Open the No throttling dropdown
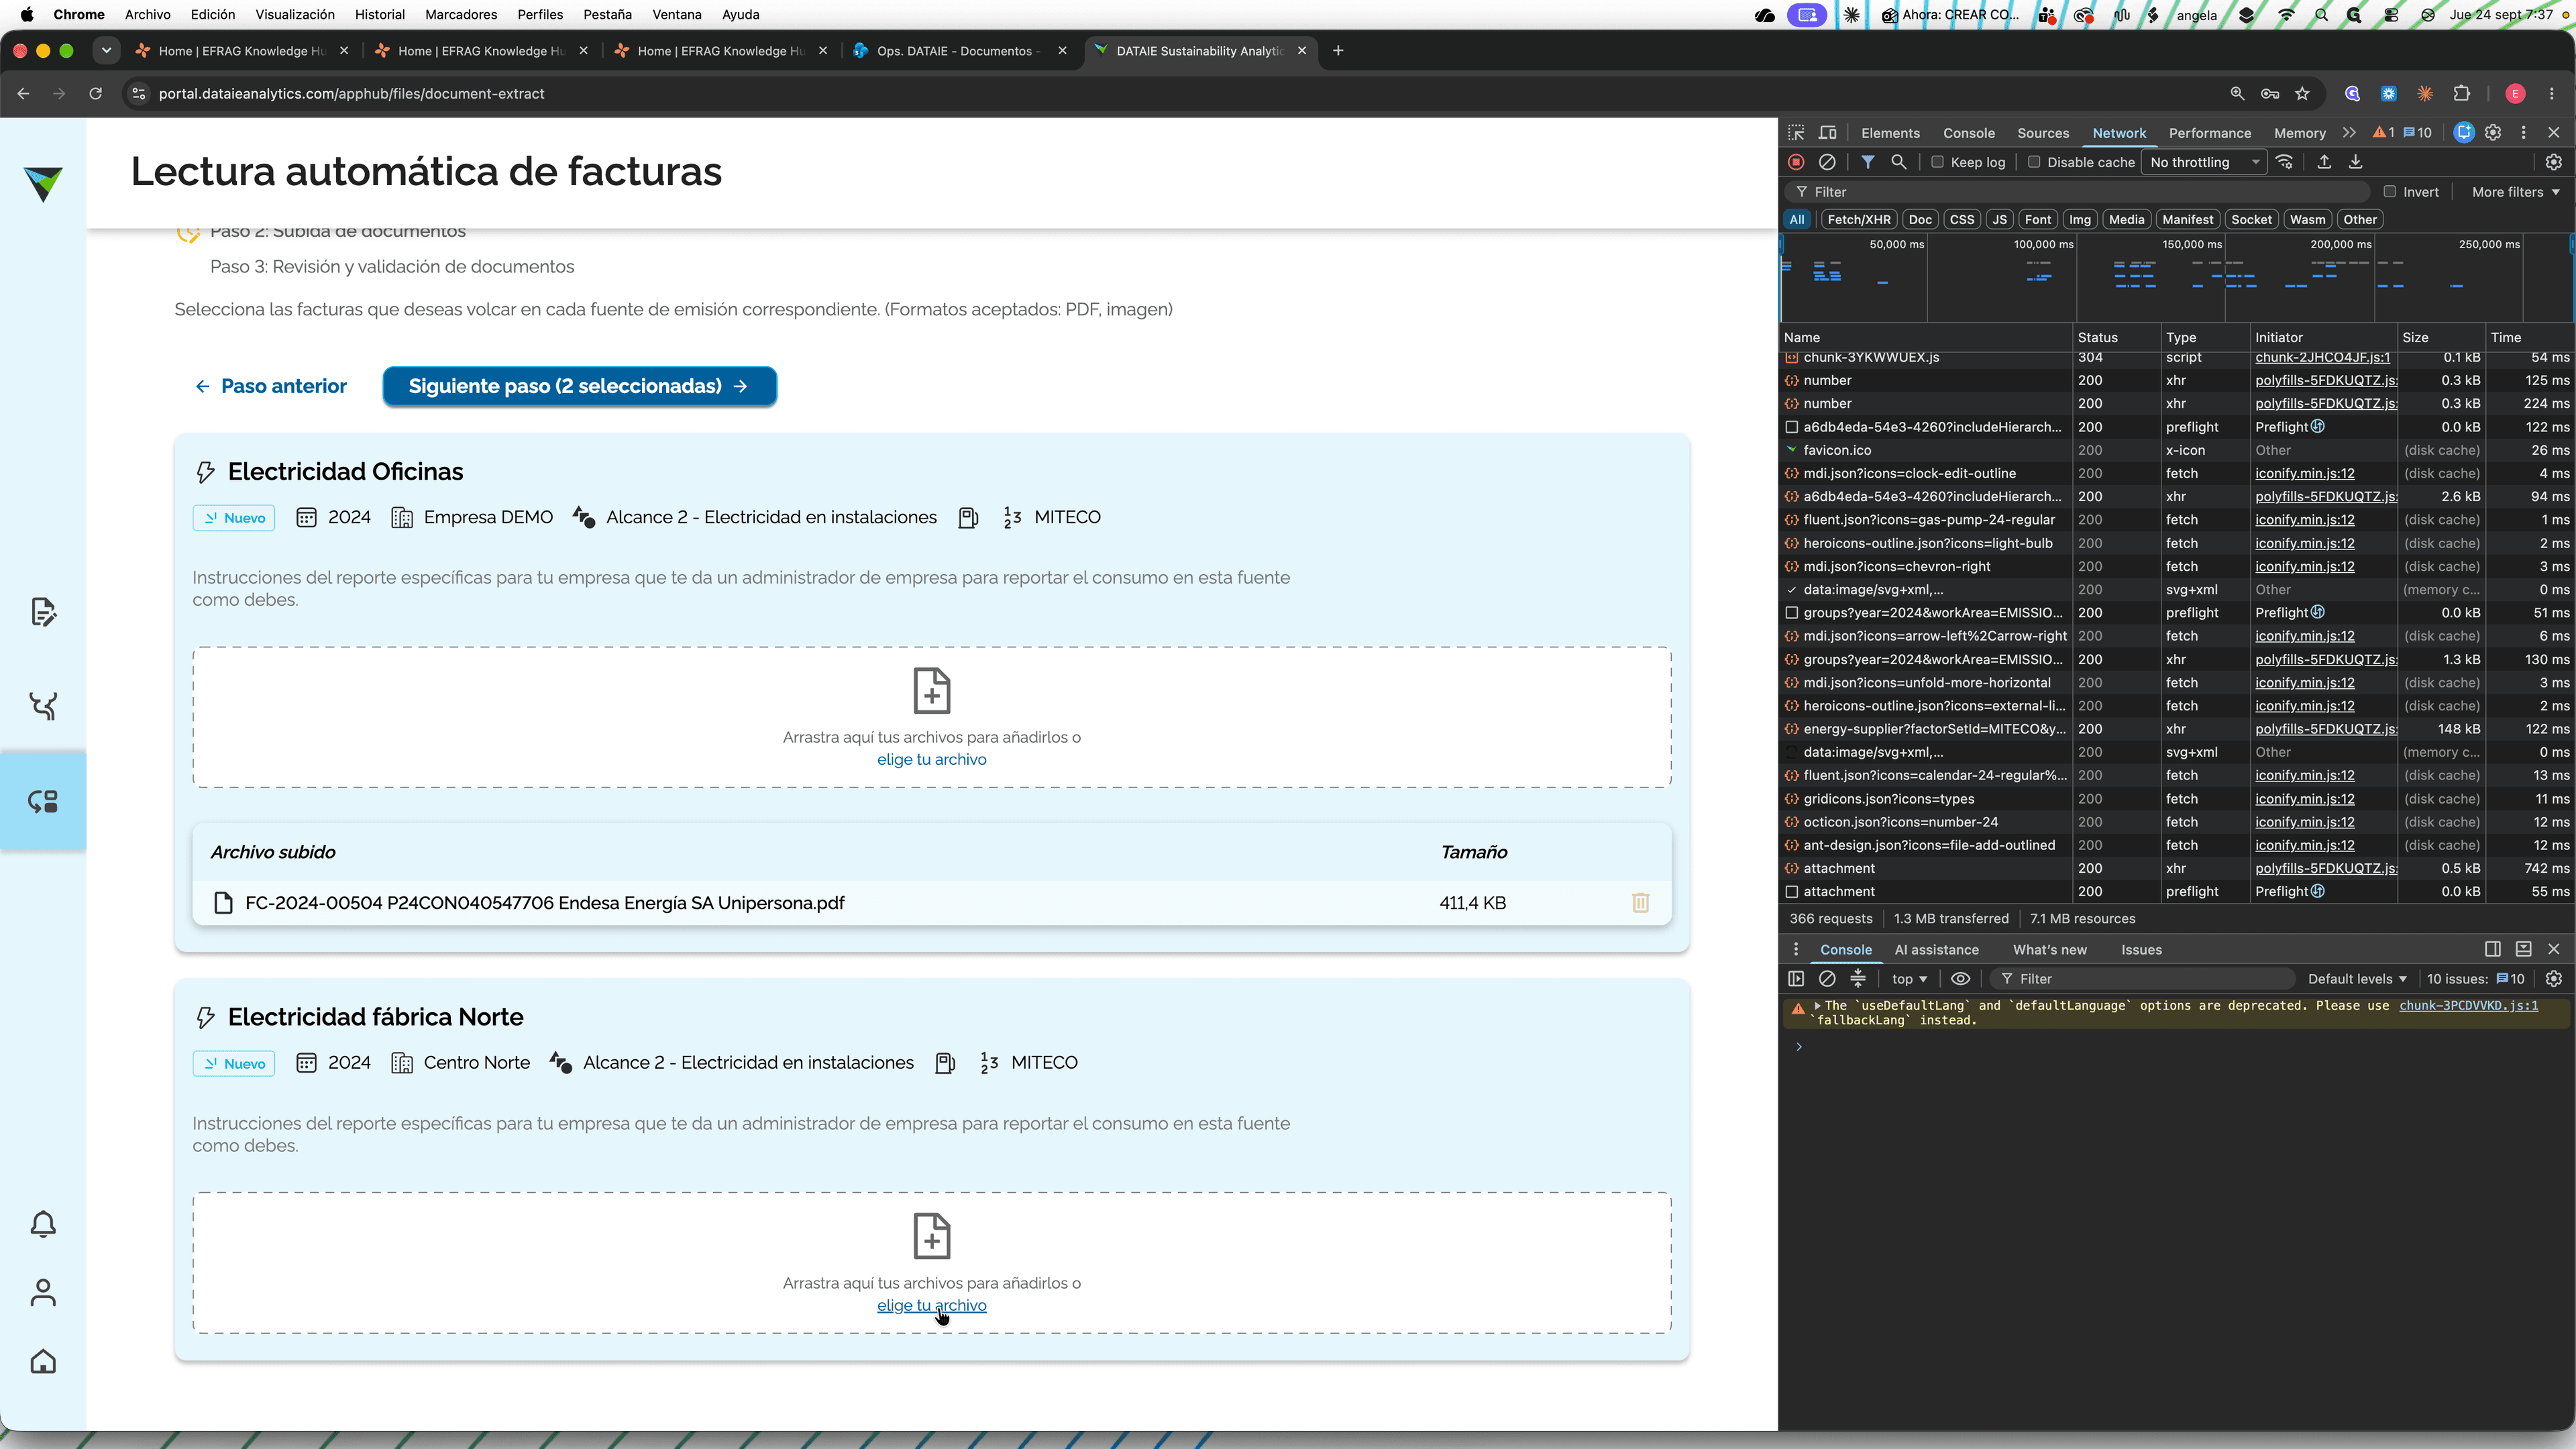This screenshot has width=2576, height=1449. 2205,162
